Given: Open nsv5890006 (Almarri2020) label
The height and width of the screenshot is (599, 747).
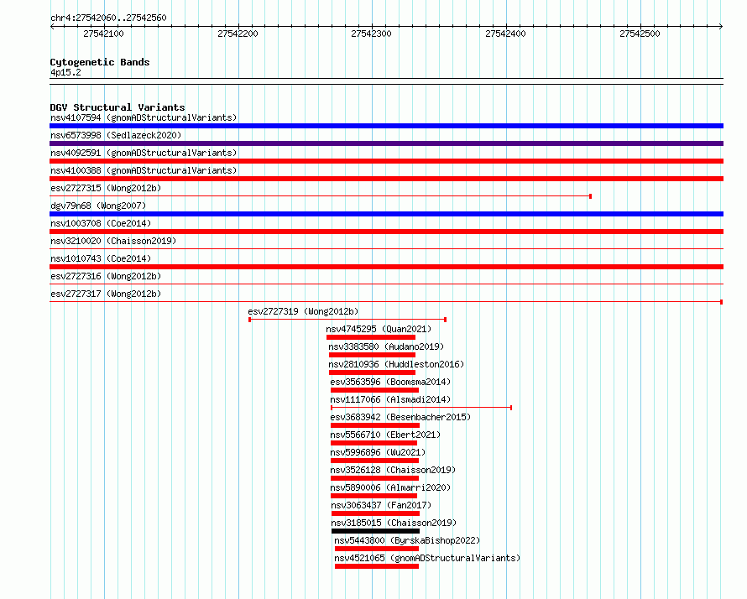Looking at the screenshot, I should point(390,487).
